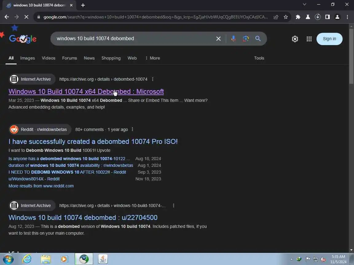Submit search with magnifying glass icon

click(x=258, y=39)
